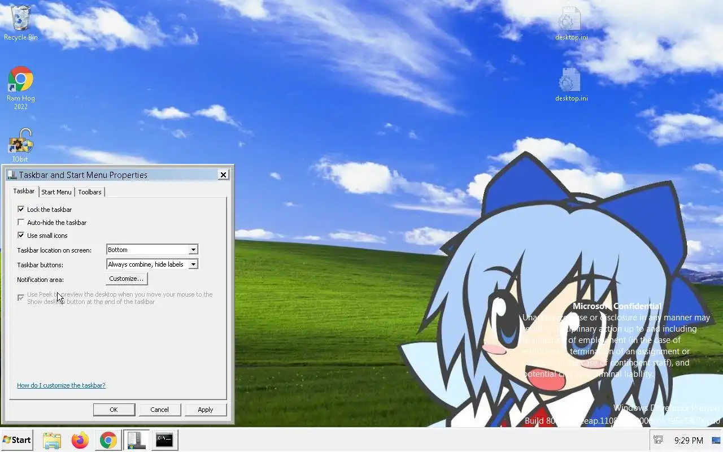
Task: Launch Firefox from the taskbar
Action: coord(80,440)
